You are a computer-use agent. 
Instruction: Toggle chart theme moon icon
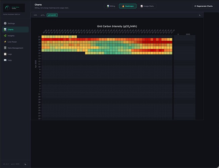point(200,15)
